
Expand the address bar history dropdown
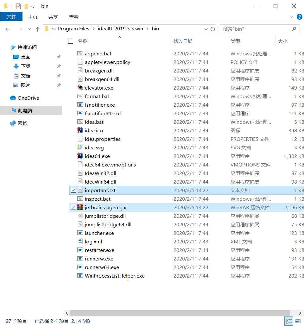(x=206, y=29)
